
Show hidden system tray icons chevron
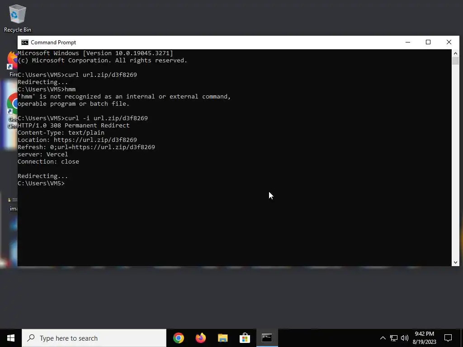click(383, 338)
